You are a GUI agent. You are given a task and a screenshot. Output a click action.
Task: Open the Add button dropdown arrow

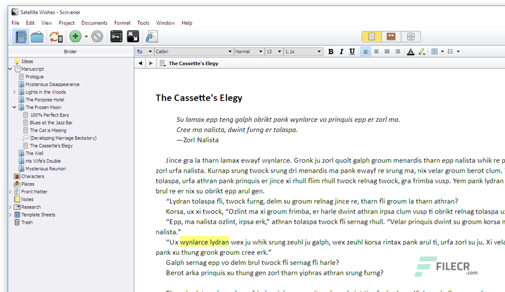(86, 37)
